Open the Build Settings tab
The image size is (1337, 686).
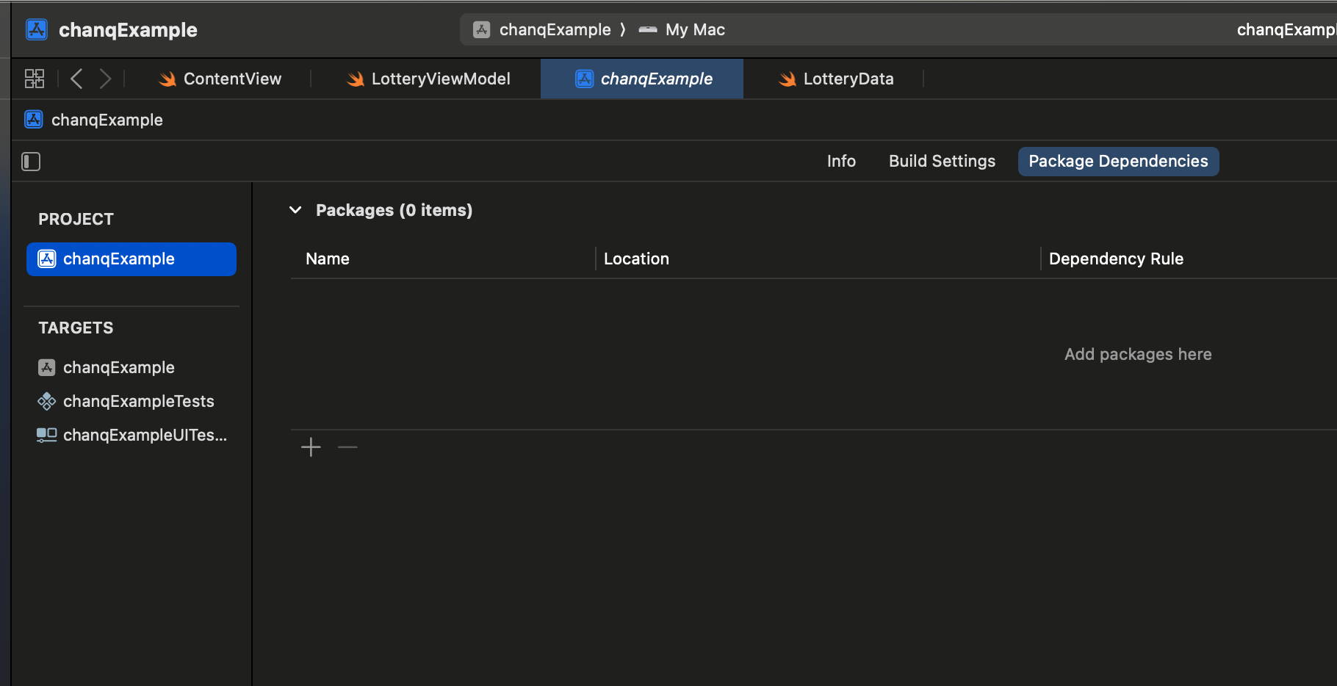[942, 162]
